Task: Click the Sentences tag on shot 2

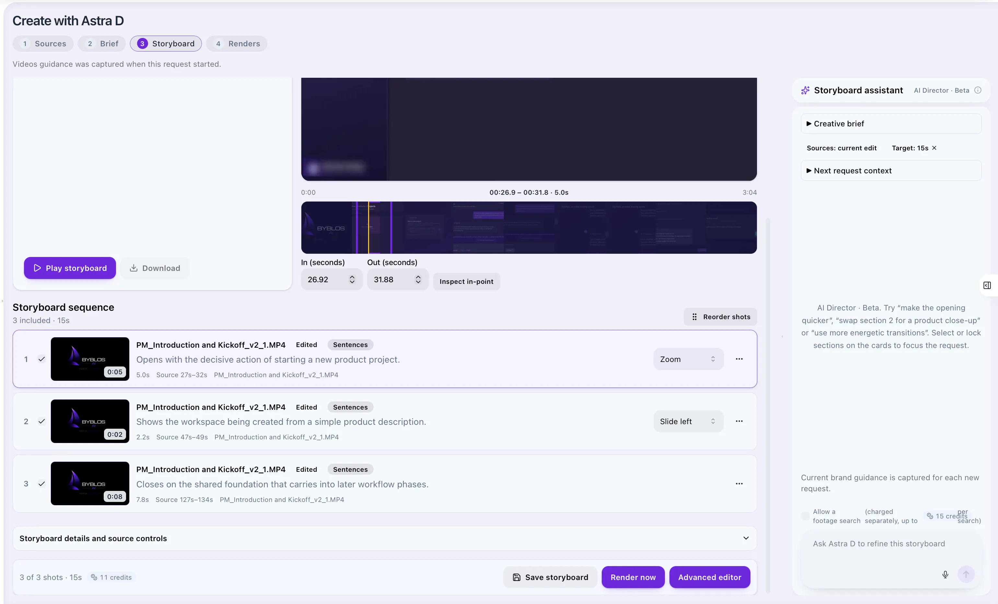Action: point(350,407)
